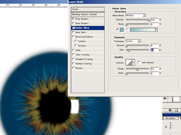Toggle the Drop Shadow checkbox
The width and height of the screenshot is (181, 135).
[x=73, y=19]
